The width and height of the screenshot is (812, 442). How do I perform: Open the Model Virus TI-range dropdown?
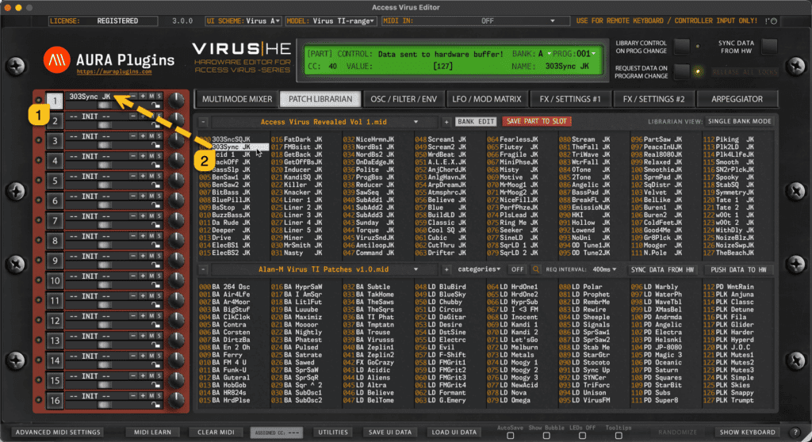point(331,21)
